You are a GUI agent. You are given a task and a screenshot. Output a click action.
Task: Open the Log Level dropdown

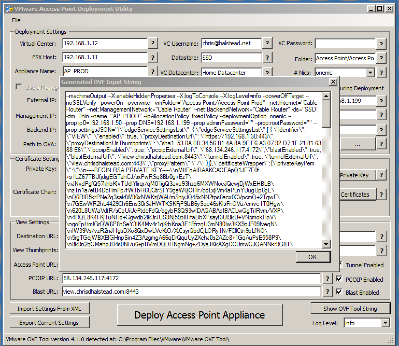point(385,323)
